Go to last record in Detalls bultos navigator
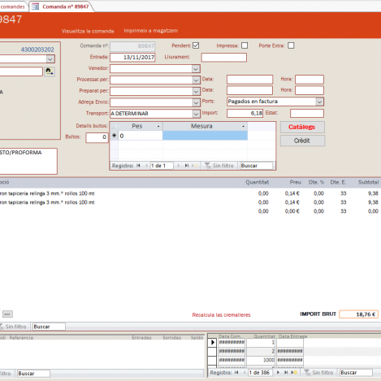 [187, 166]
